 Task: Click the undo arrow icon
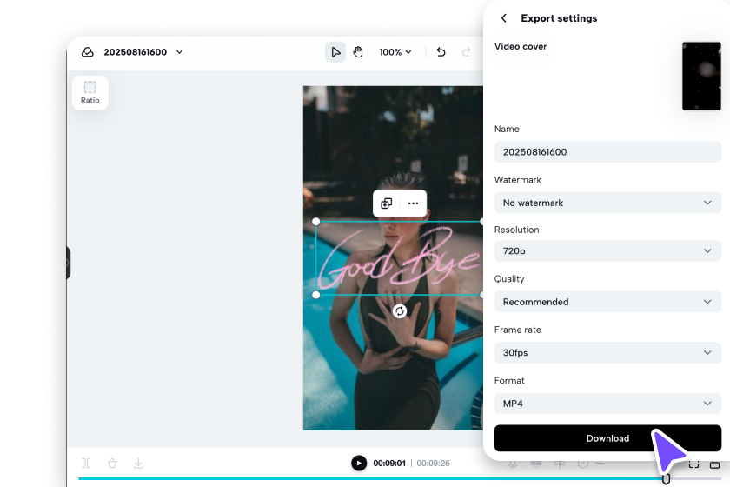[441, 51]
